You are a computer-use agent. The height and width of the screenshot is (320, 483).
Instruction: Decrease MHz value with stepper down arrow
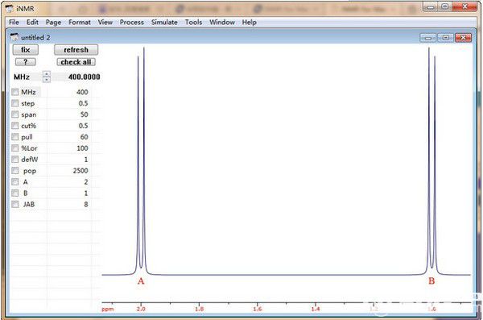47,80
